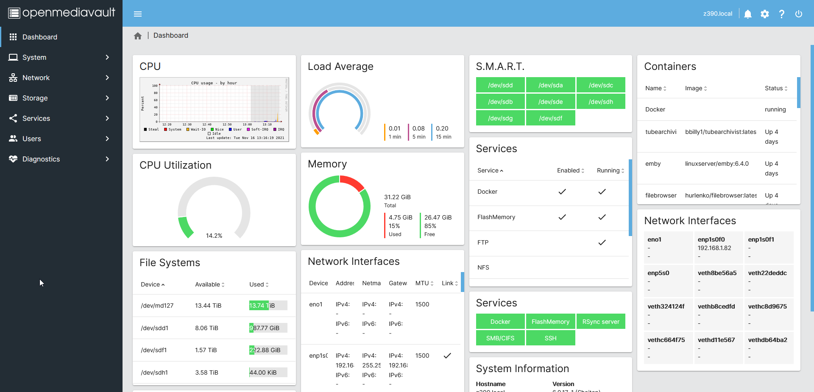The width and height of the screenshot is (814, 392).
Task: Click the power icon in top bar
Action: click(x=798, y=14)
